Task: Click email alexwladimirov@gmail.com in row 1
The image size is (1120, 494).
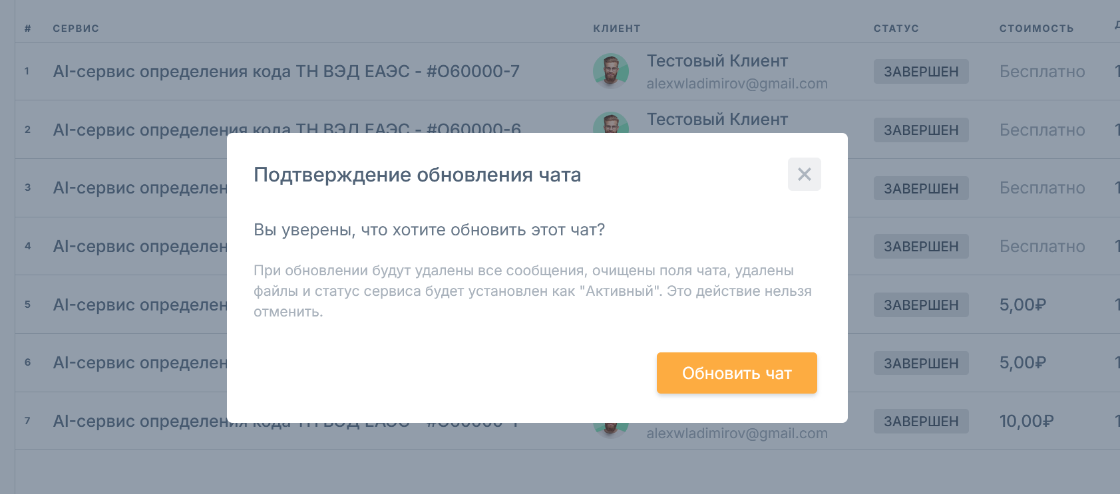Action: tap(737, 84)
